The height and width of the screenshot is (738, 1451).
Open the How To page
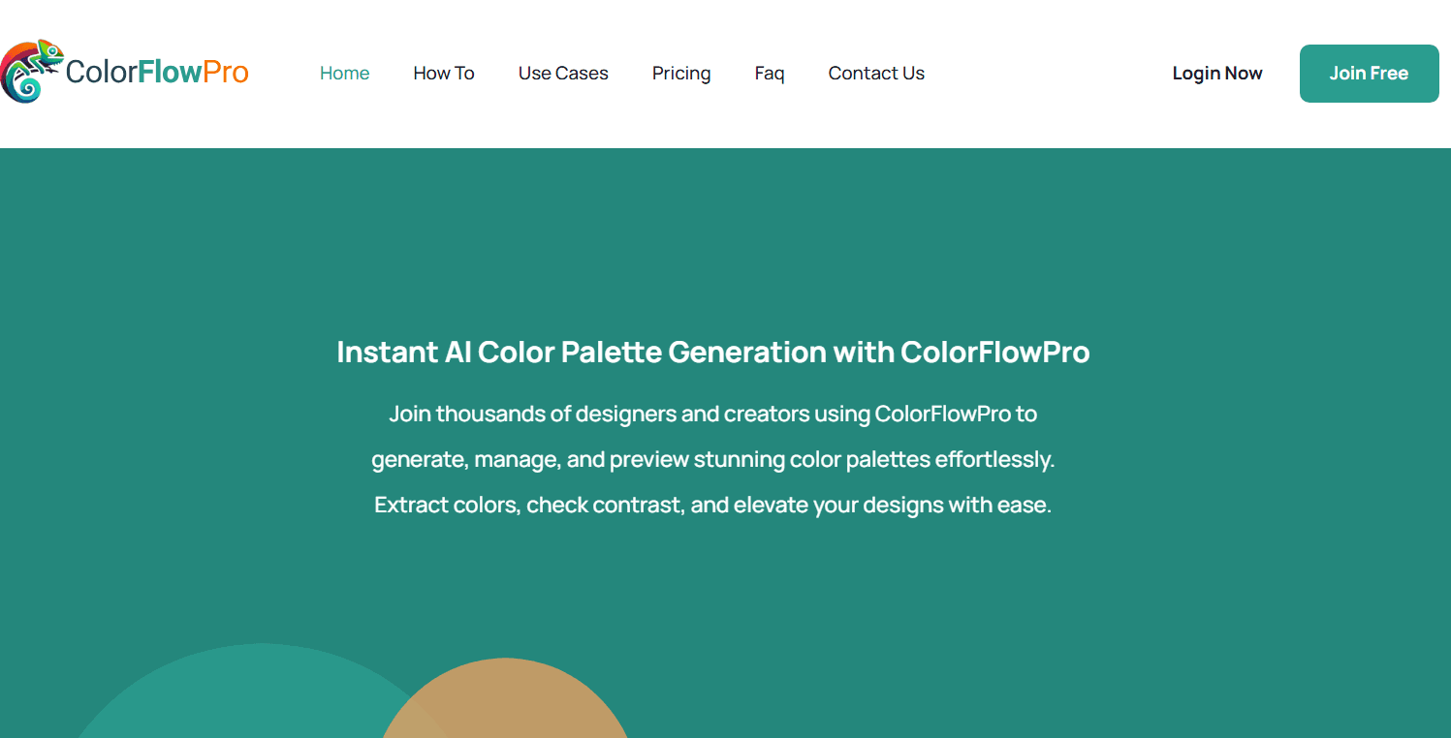pyautogui.click(x=444, y=73)
